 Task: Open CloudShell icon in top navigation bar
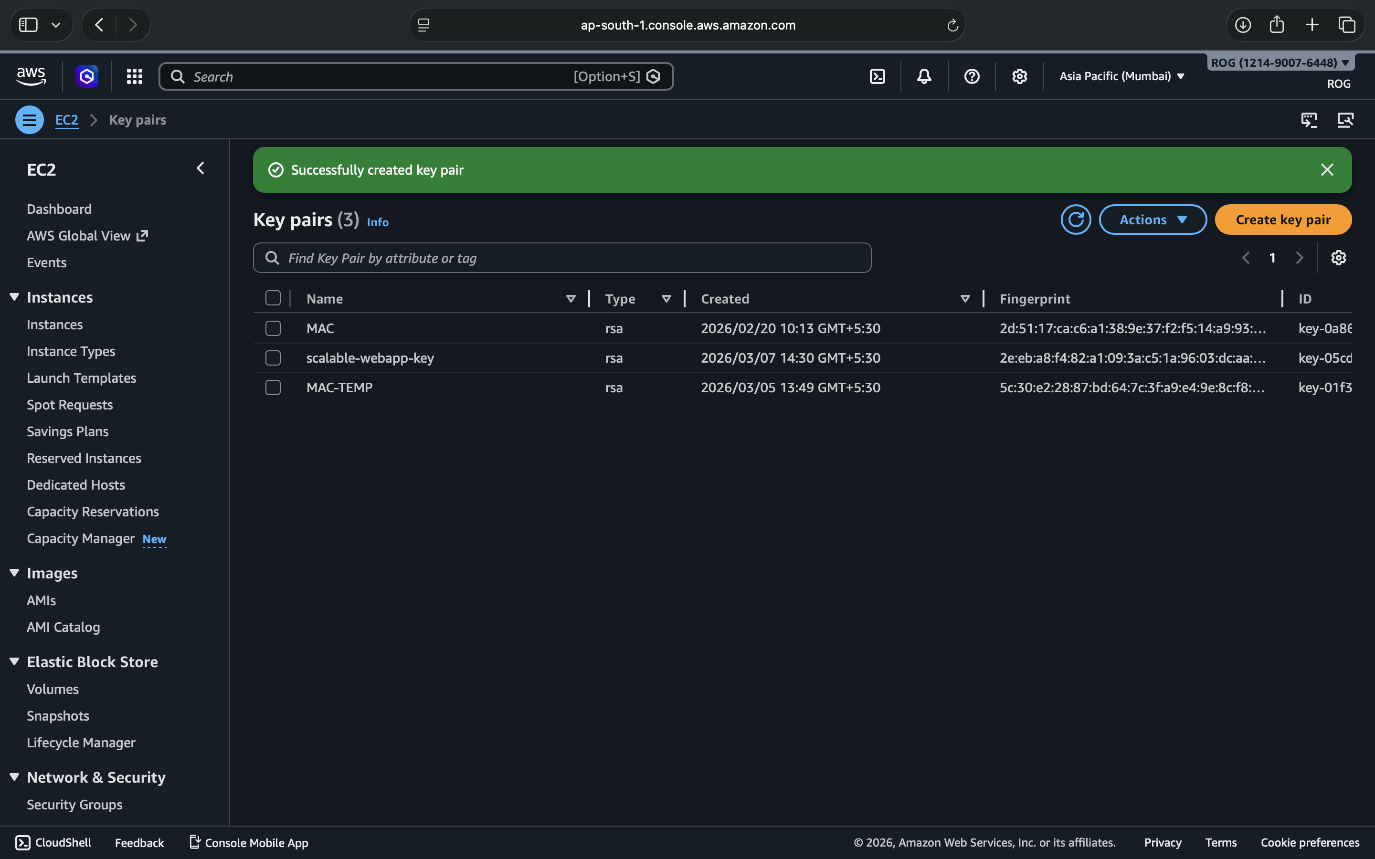tap(877, 76)
